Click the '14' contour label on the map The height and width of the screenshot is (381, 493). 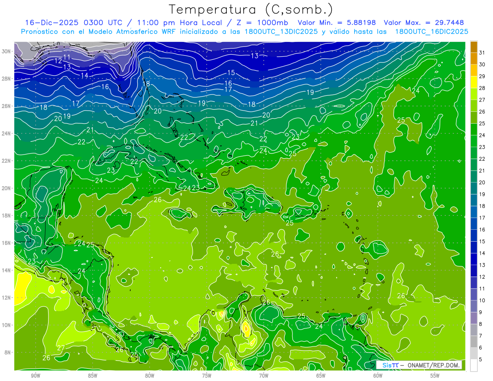[x=85, y=76]
